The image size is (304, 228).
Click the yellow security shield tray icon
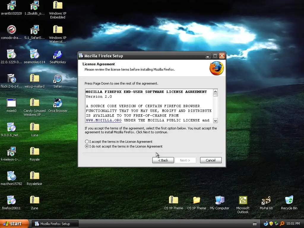tap(271, 224)
